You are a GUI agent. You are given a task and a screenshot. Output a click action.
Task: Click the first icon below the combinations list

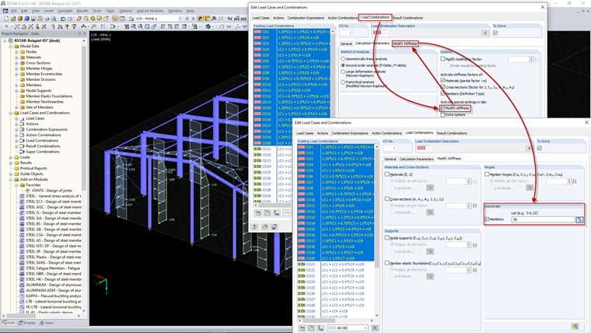pyautogui.click(x=300, y=328)
